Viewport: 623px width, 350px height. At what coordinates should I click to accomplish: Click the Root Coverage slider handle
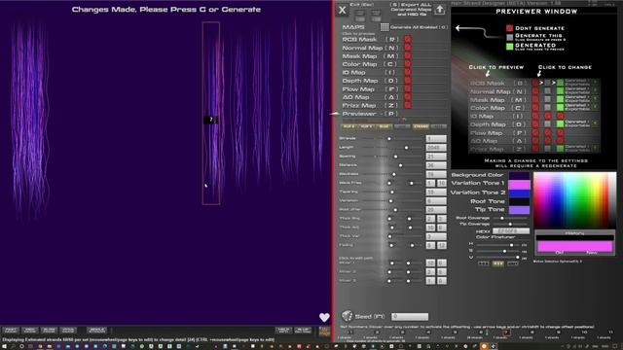(502, 218)
